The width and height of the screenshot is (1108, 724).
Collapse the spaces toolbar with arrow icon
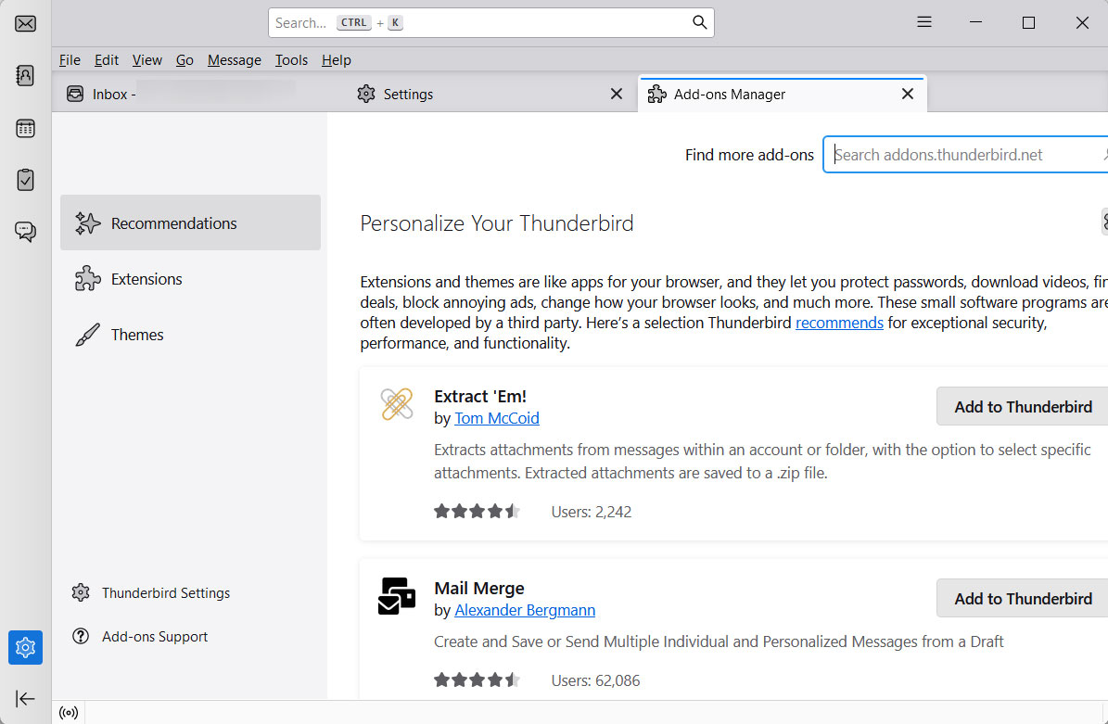click(26, 698)
